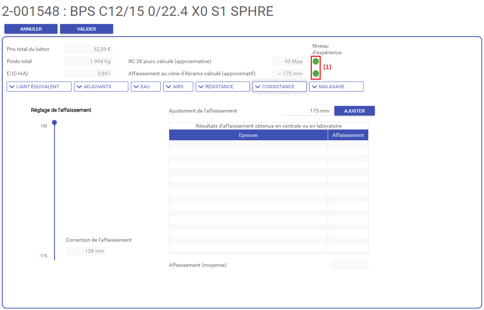Click the slider's -175 scale label
This screenshot has height=310, width=484.
pos(43,256)
